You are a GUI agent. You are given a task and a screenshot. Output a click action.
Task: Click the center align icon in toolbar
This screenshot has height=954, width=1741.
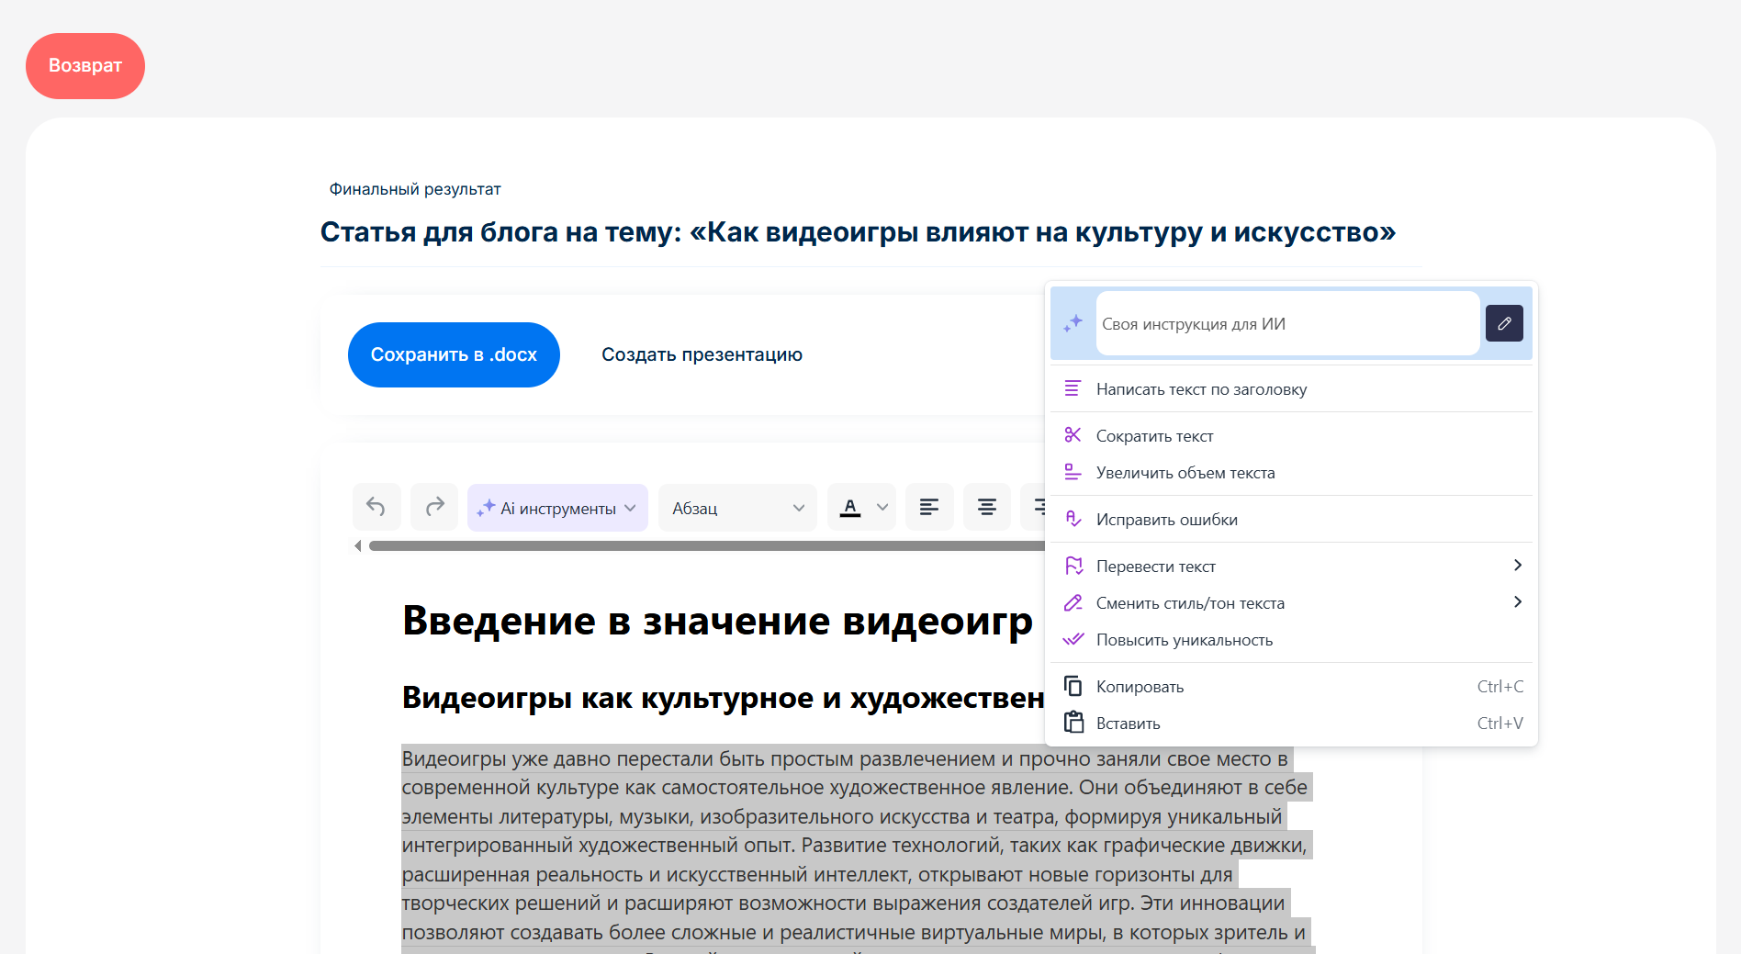pos(987,507)
